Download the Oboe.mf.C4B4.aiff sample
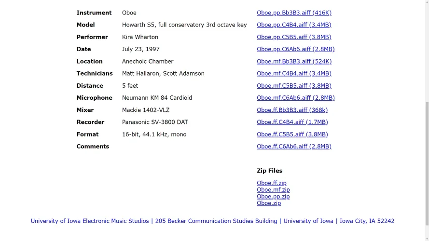429x241 pixels. click(294, 74)
